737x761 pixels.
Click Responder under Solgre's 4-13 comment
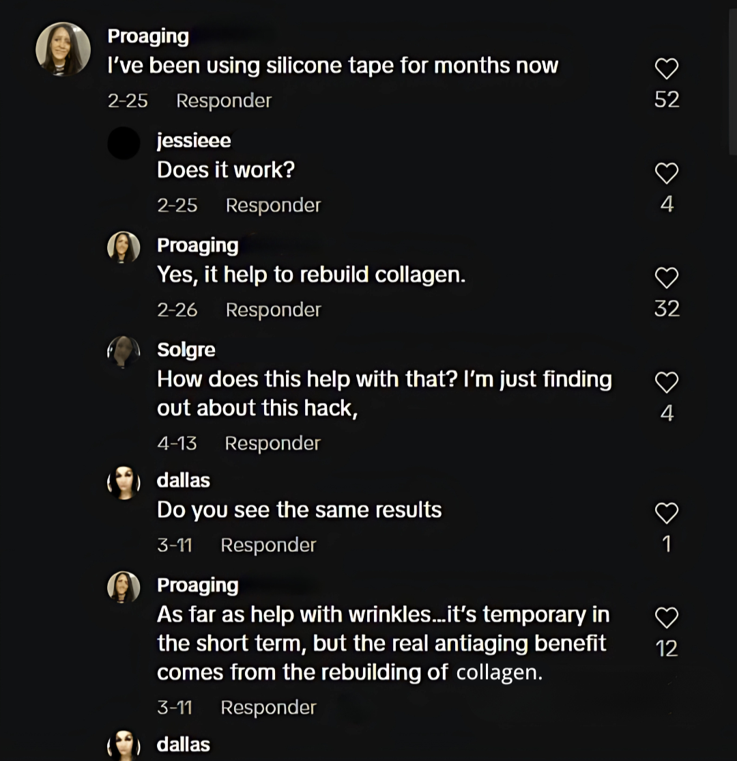272,443
